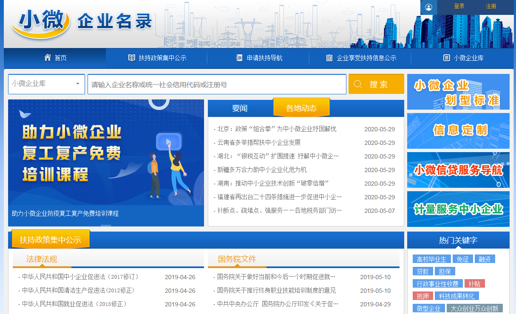516x314 pixels.
Task: Select the red 补贴 keyword tag
Action: click(x=474, y=283)
